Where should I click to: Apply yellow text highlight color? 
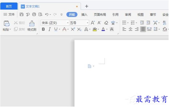pos(95,29)
